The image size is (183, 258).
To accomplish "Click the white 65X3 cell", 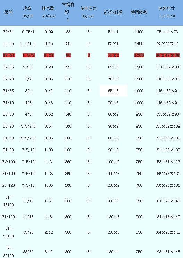I will tap(113, 91).
